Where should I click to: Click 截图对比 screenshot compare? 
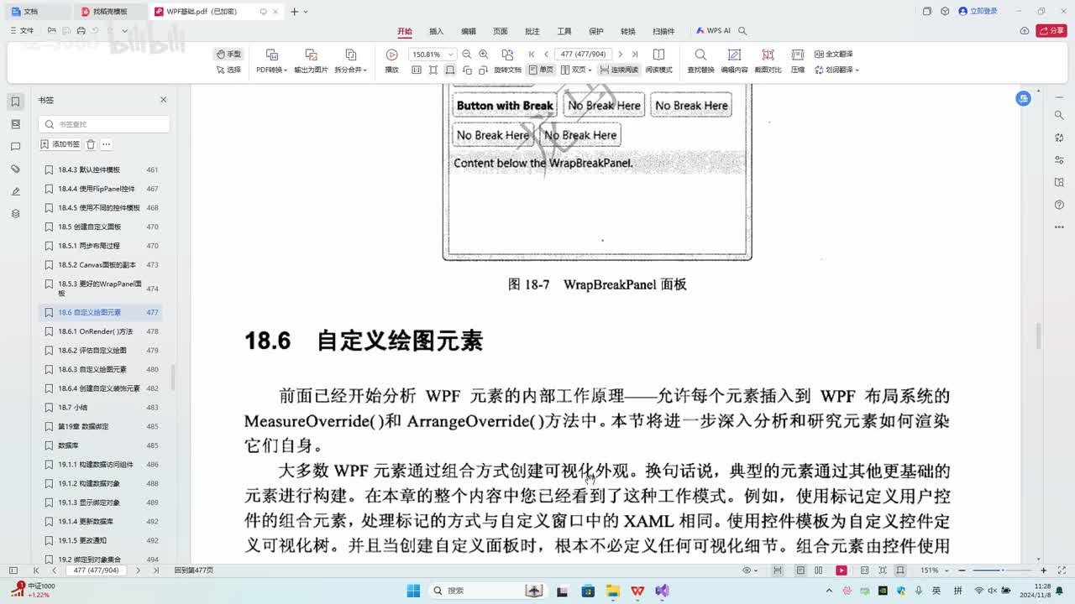click(768, 61)
